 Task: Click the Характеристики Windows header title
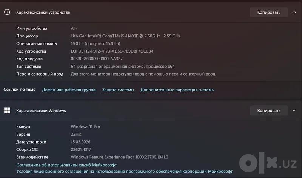(41, 111)
